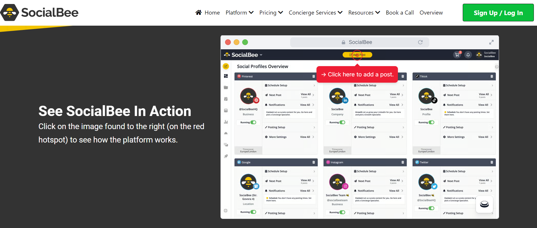Click the expand arrows icon on the demo window
The width and height of the screenshot is (537, 228).
coord(491,42)
